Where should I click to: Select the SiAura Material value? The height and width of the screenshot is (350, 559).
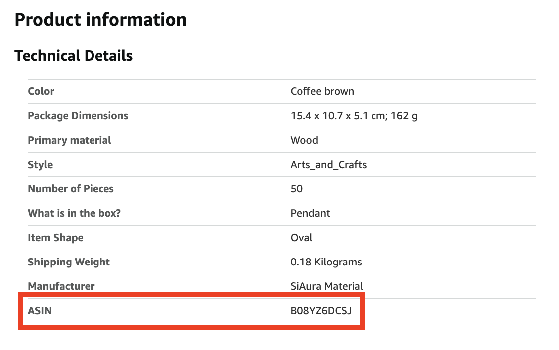tap(327, 286)
